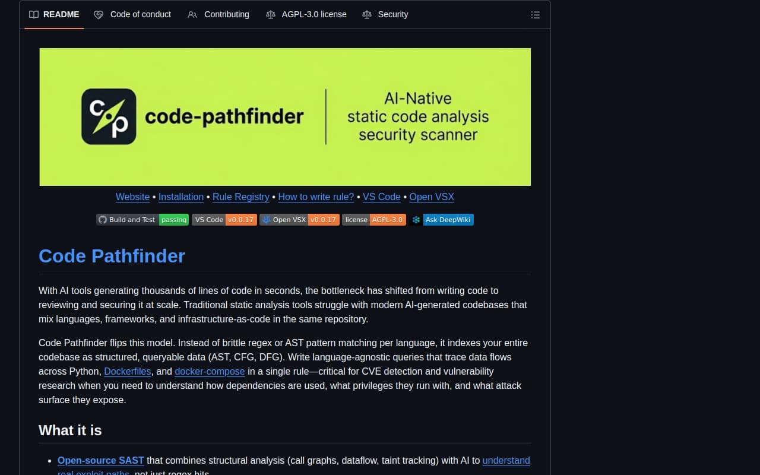Switch to the Code of conduct tab

140,14
